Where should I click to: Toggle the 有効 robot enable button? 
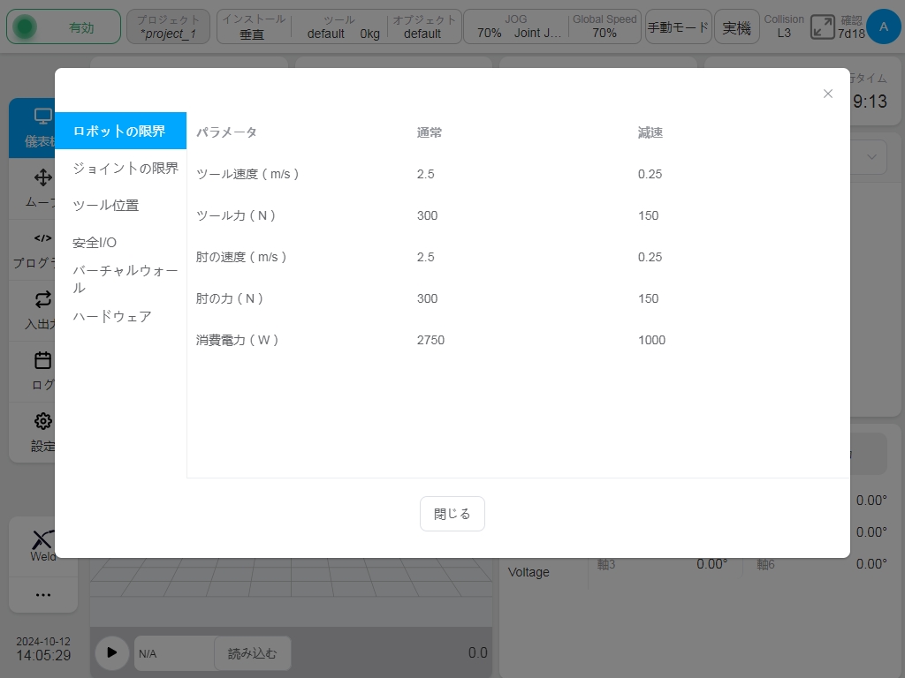(x=64, y=26)
